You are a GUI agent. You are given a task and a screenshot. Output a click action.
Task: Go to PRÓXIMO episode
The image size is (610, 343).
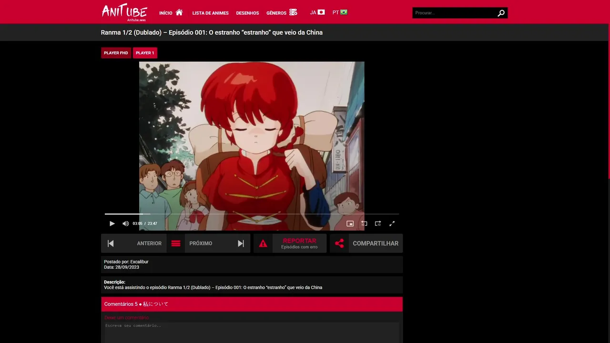(201, 243)
